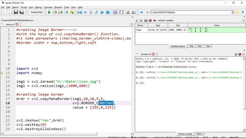
Task: Save the current file with Save icon
Action: pyautogui.click(x=16, y=12)
